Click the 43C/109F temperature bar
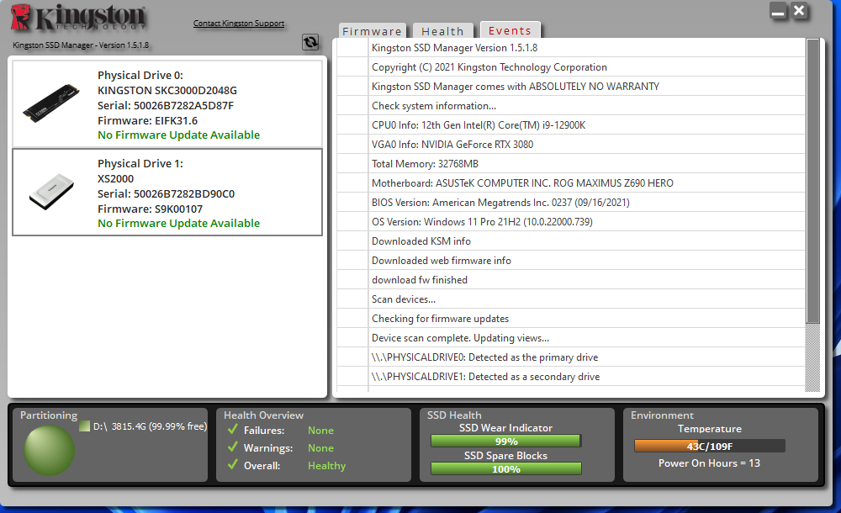841x513 pixels. (x=710, y=446)
